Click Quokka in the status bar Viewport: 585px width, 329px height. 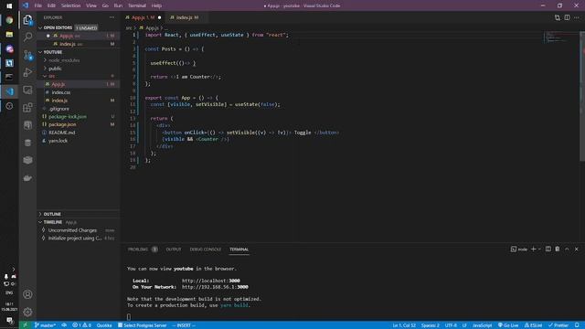click(x=104, y=325)
